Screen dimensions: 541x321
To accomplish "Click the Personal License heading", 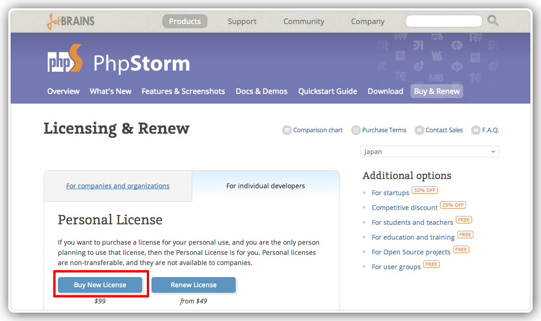I will (110, 220).
